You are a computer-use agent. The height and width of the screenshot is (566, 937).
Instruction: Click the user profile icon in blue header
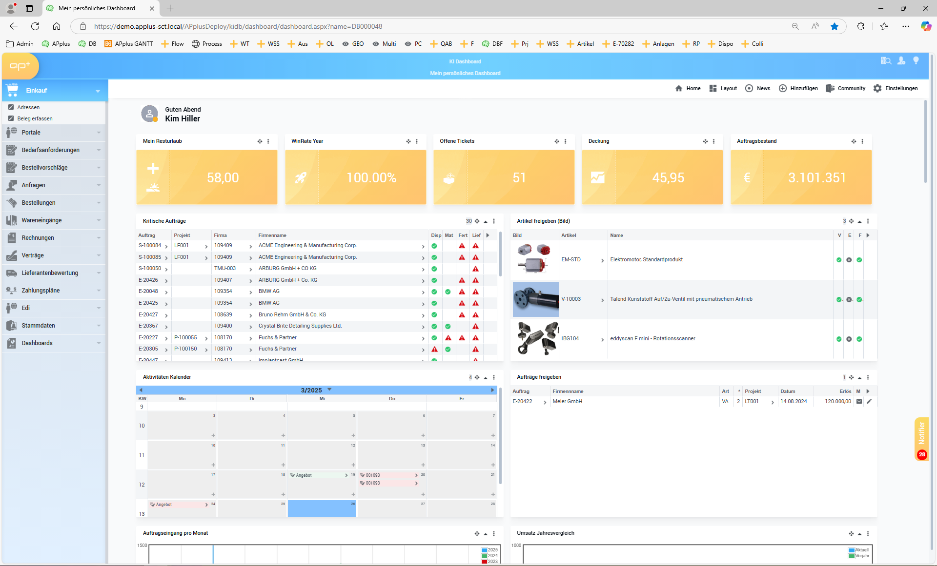(x=901, y=61)
